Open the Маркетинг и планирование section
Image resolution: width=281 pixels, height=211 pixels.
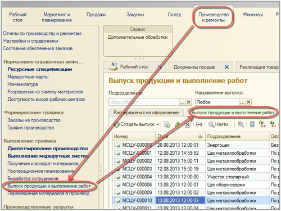click(x=57, y=17)
